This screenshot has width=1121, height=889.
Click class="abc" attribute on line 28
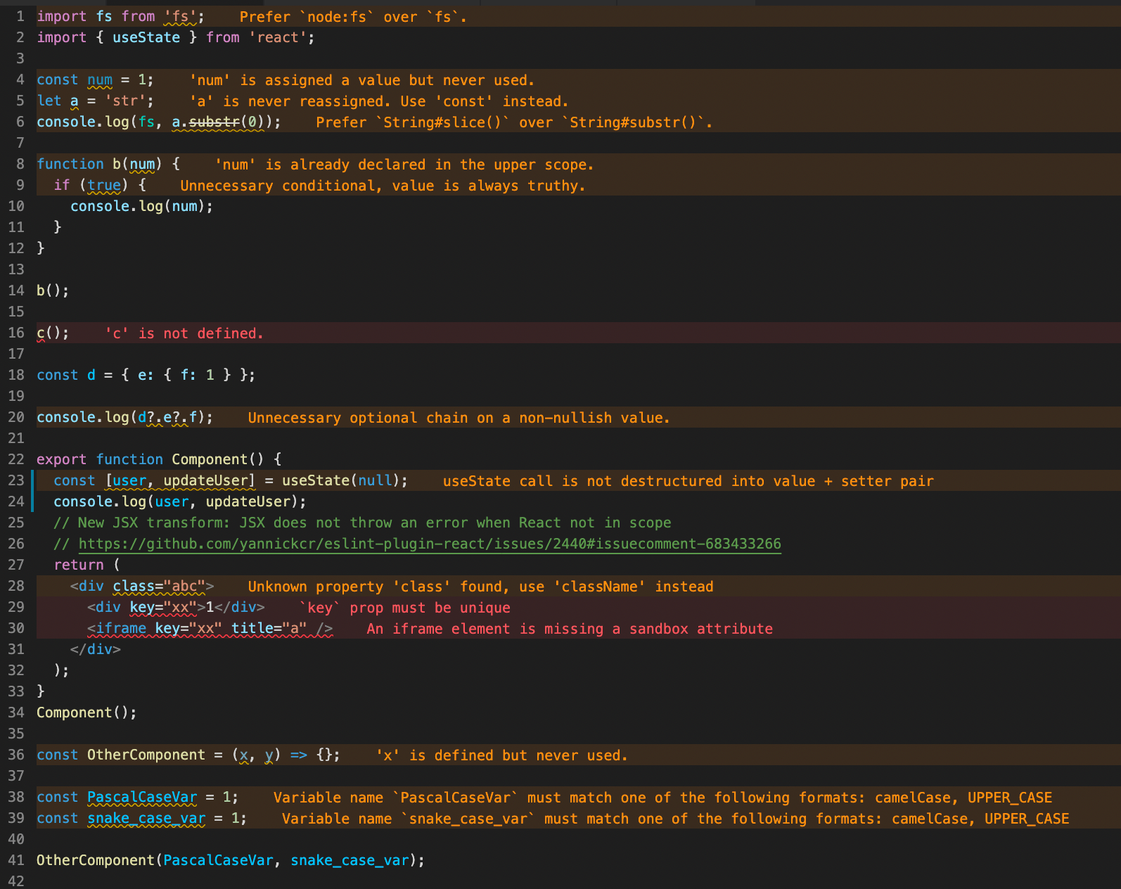click(159, 586)
